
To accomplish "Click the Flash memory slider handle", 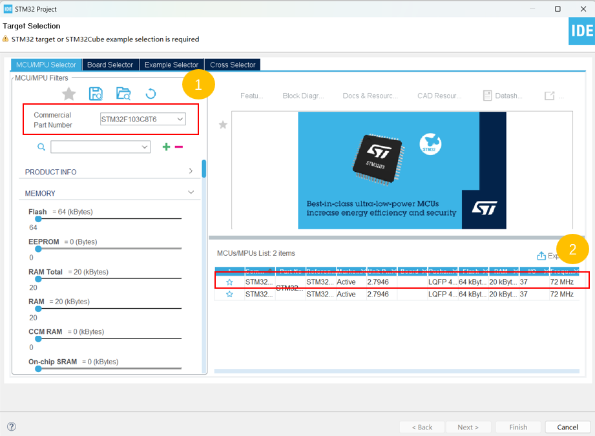I will [x=38, y=218].
